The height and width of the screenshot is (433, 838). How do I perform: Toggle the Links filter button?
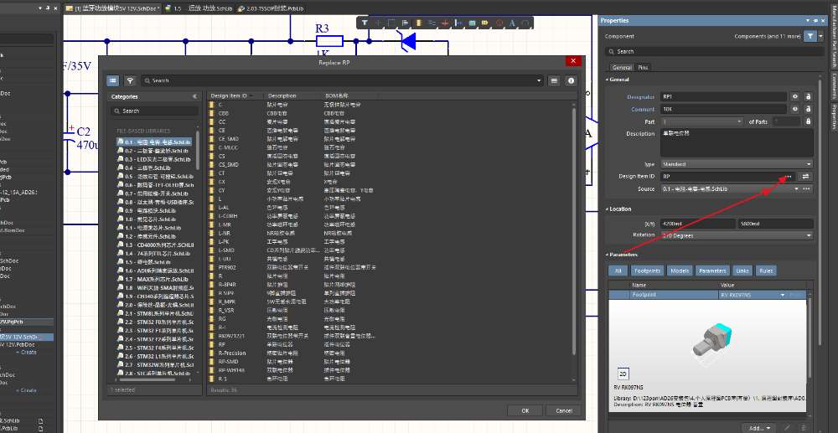click(742, 271)
